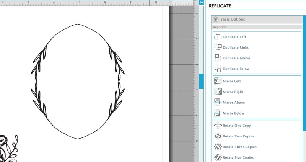The height and width of the screenshot is (162, 306).
Task: Collapse the Basic Options section
Action: point(215,20)
